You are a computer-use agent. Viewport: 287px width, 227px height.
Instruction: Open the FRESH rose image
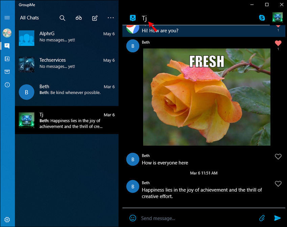coord(207,97)
